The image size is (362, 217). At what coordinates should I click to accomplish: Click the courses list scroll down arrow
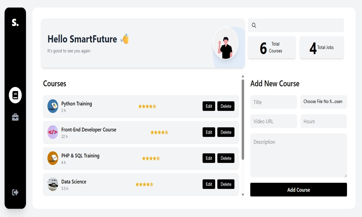click(243, 195)
